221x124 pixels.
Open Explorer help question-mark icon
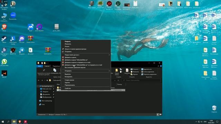(161, 66)
